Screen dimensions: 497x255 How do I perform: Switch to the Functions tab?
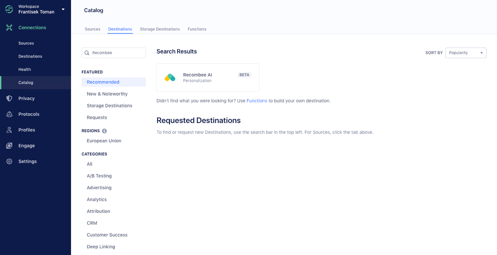[x=197, y=29]
